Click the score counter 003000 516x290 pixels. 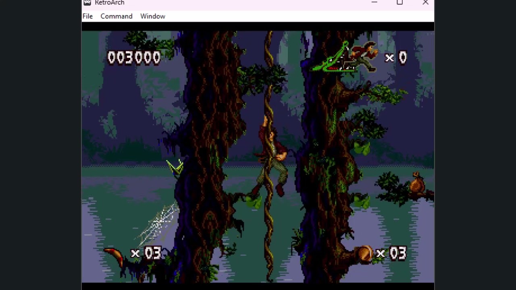[x=134, y=58]
